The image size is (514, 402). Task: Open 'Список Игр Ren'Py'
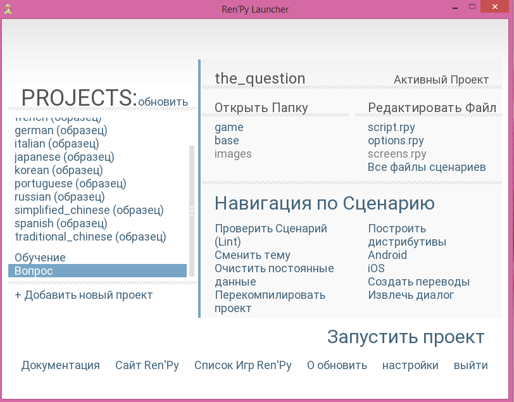tap(243, 365)
